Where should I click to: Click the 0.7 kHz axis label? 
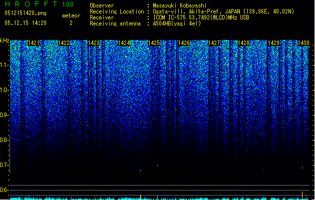[5, 165]
